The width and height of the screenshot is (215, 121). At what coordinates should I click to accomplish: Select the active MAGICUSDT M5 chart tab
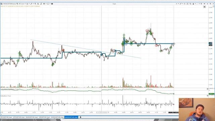[71, 117]
